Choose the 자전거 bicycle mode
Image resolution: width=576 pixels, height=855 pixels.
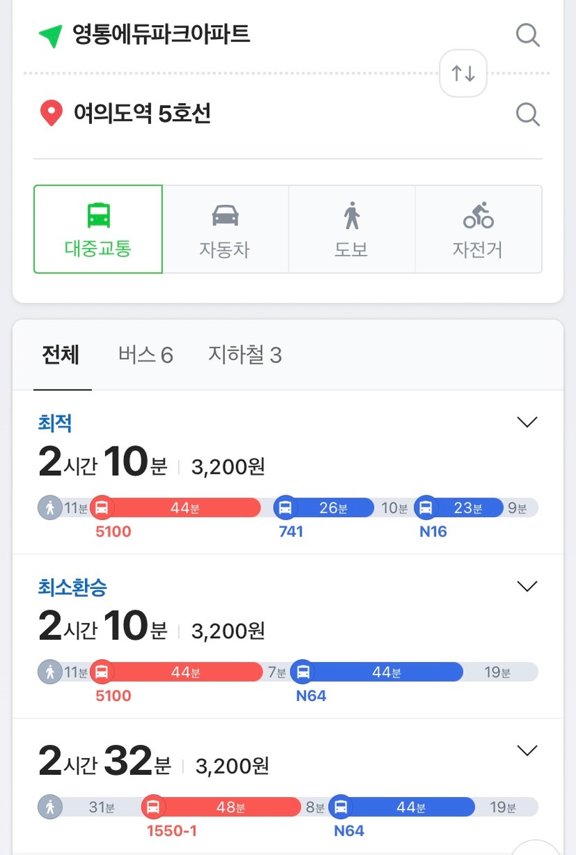(478, 229)
